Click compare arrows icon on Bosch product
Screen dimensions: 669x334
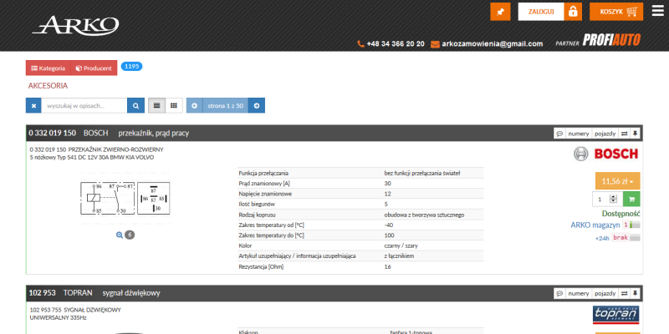click(x=624, y=134)
